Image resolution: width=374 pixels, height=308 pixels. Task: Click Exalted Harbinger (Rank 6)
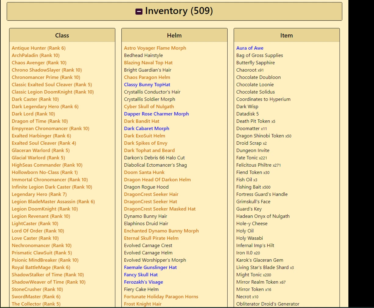coord(41,136)
